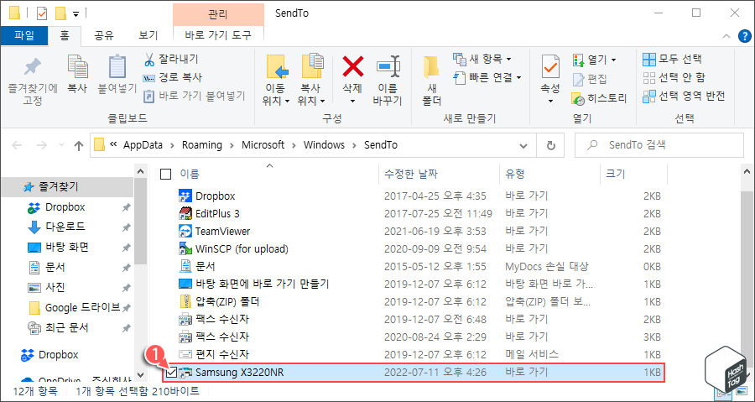Open Google 드라이브 in the sidebar

pyautogui.click(x=82, y=307)
